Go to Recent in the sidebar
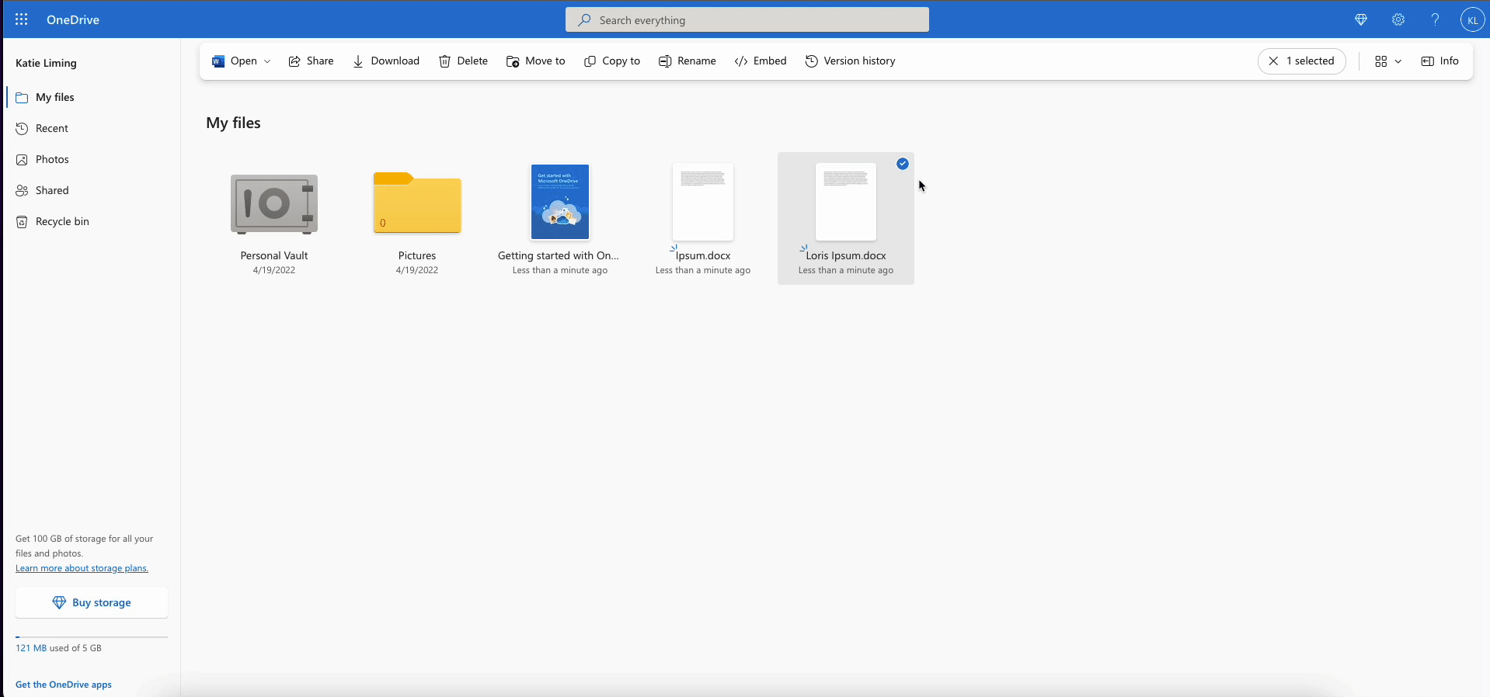This screenshot has width=1490, height=697. tap(52, 129)
